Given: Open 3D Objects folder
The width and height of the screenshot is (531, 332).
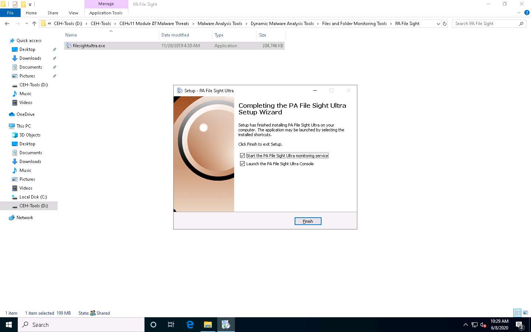Looking at the screenshot, I should pos(30,135).
